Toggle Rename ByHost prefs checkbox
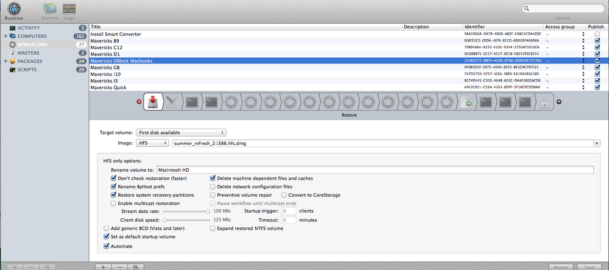 point(113,187)
